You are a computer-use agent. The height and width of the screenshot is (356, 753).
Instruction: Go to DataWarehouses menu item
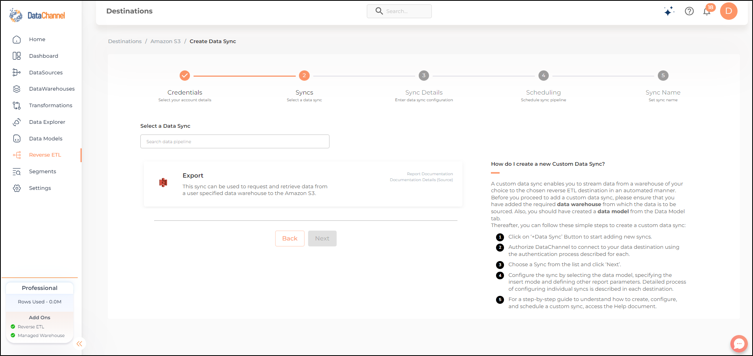point(52,89)
